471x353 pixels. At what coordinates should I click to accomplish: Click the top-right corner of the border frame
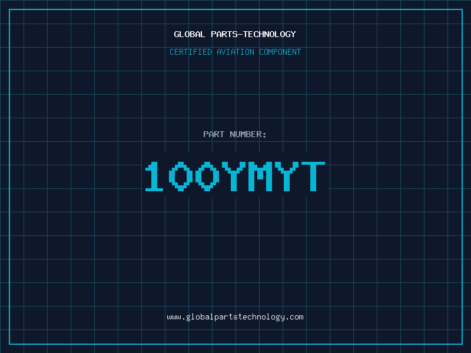[x=462, y=9]
